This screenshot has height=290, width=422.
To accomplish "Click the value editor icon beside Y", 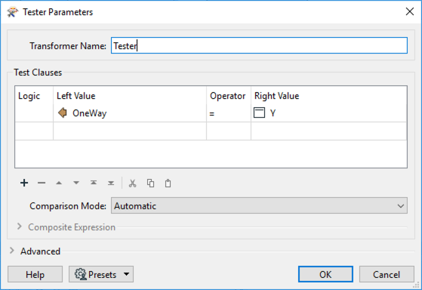I will pyautogui.click(x=259, y=113).
